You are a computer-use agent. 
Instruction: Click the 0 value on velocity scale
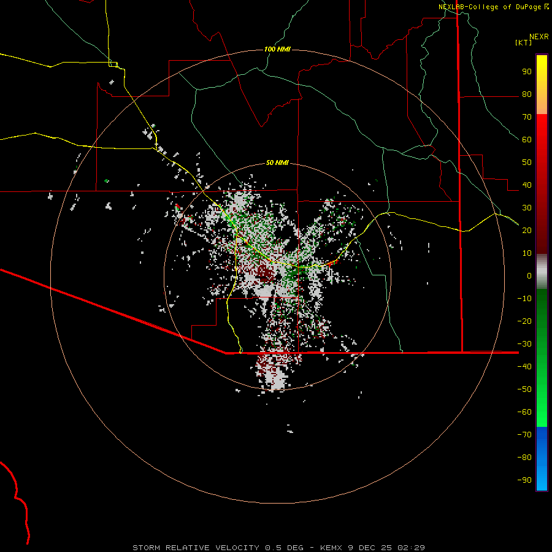(529, 275)
